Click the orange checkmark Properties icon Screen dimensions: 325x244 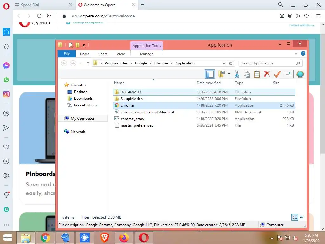point(277,74)
